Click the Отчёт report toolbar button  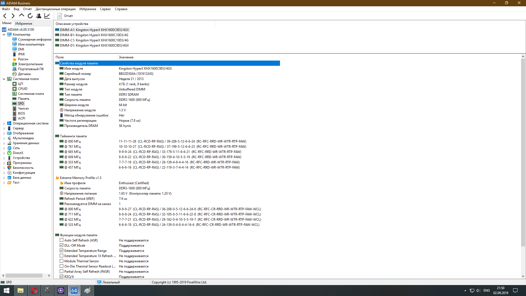65,16
